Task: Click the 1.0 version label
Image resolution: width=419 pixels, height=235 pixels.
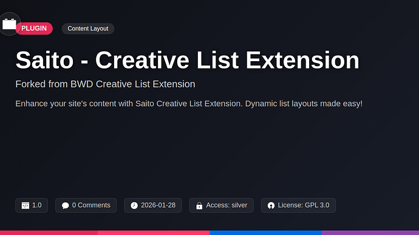Action: pos(37,205)
